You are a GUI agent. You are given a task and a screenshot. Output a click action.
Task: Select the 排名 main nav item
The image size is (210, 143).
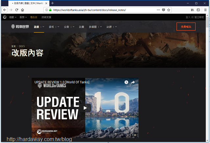point(52,27)
